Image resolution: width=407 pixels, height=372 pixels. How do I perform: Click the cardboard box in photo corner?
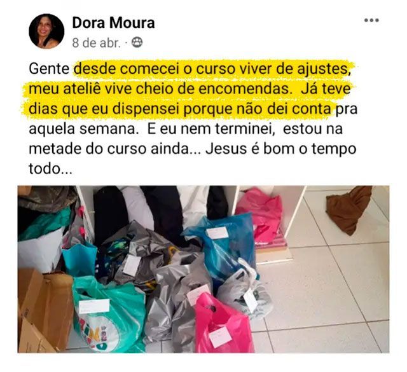point(44,312)
